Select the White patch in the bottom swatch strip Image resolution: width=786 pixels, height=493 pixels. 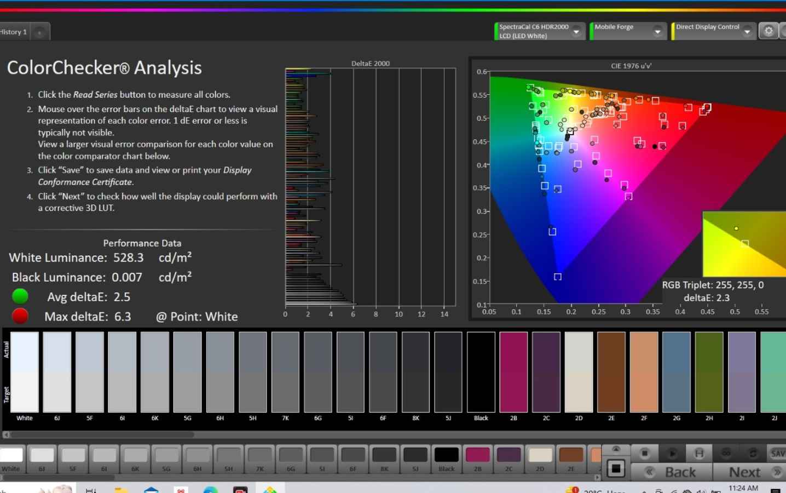pyautogui.click(x=11, y=458)
